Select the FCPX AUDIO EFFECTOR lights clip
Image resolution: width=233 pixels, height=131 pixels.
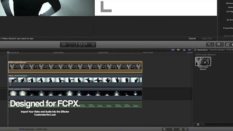click(x=75, y=94)
